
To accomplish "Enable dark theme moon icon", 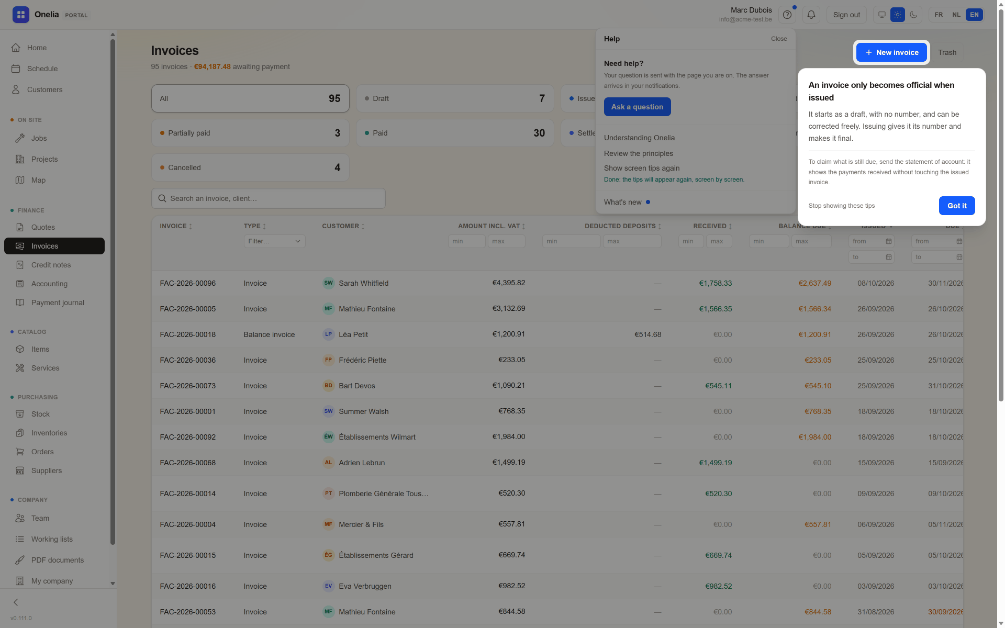I will pos(913,15).
